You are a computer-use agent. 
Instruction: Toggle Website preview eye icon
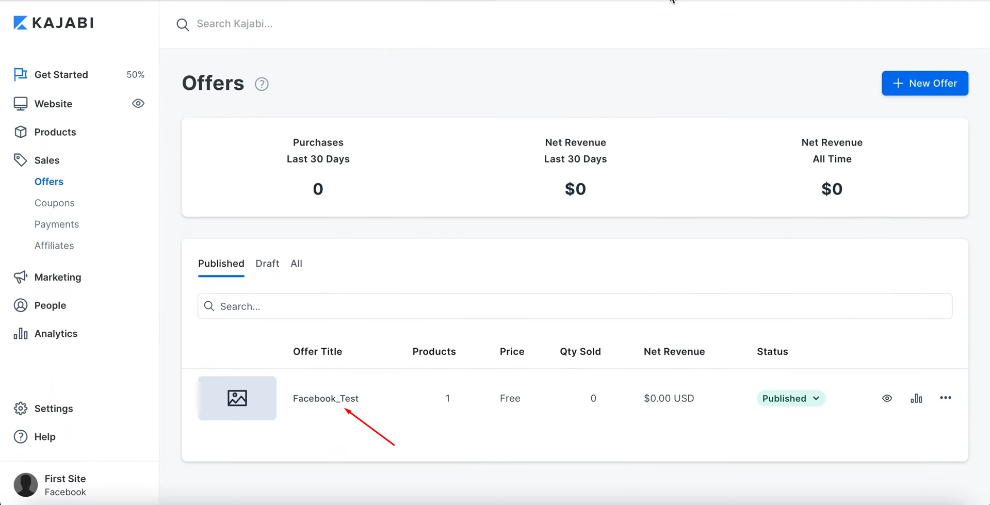[138, 104]
